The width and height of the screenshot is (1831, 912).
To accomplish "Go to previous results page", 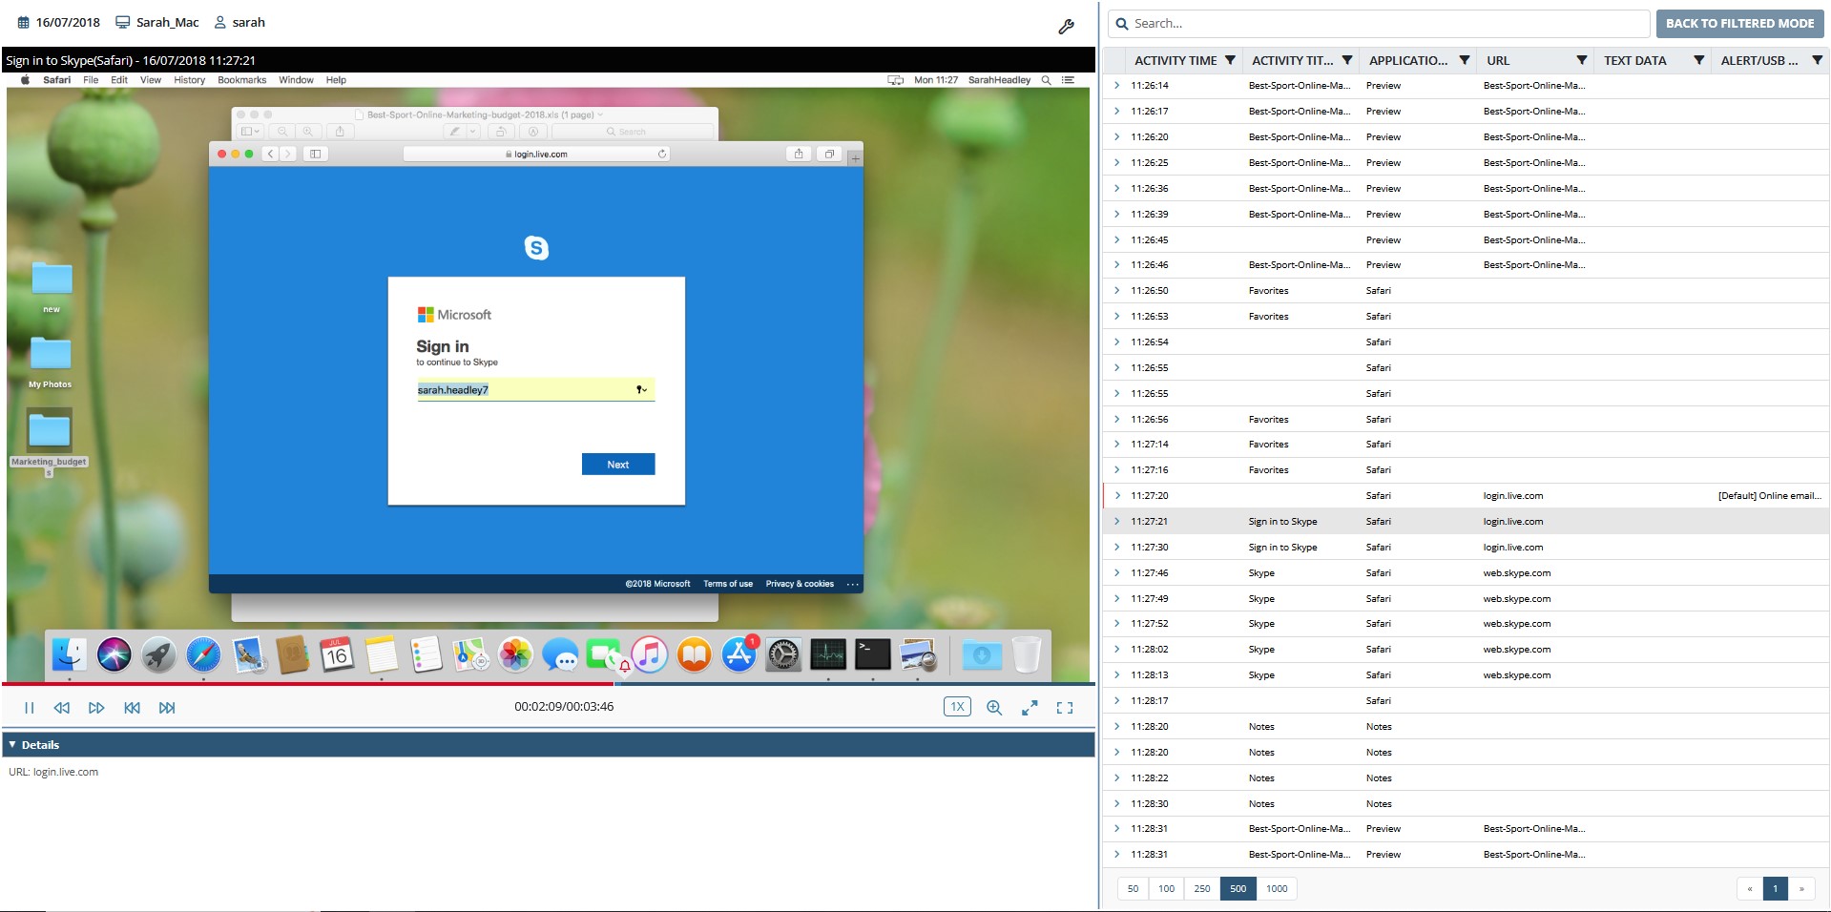I will click(1750, 888).
